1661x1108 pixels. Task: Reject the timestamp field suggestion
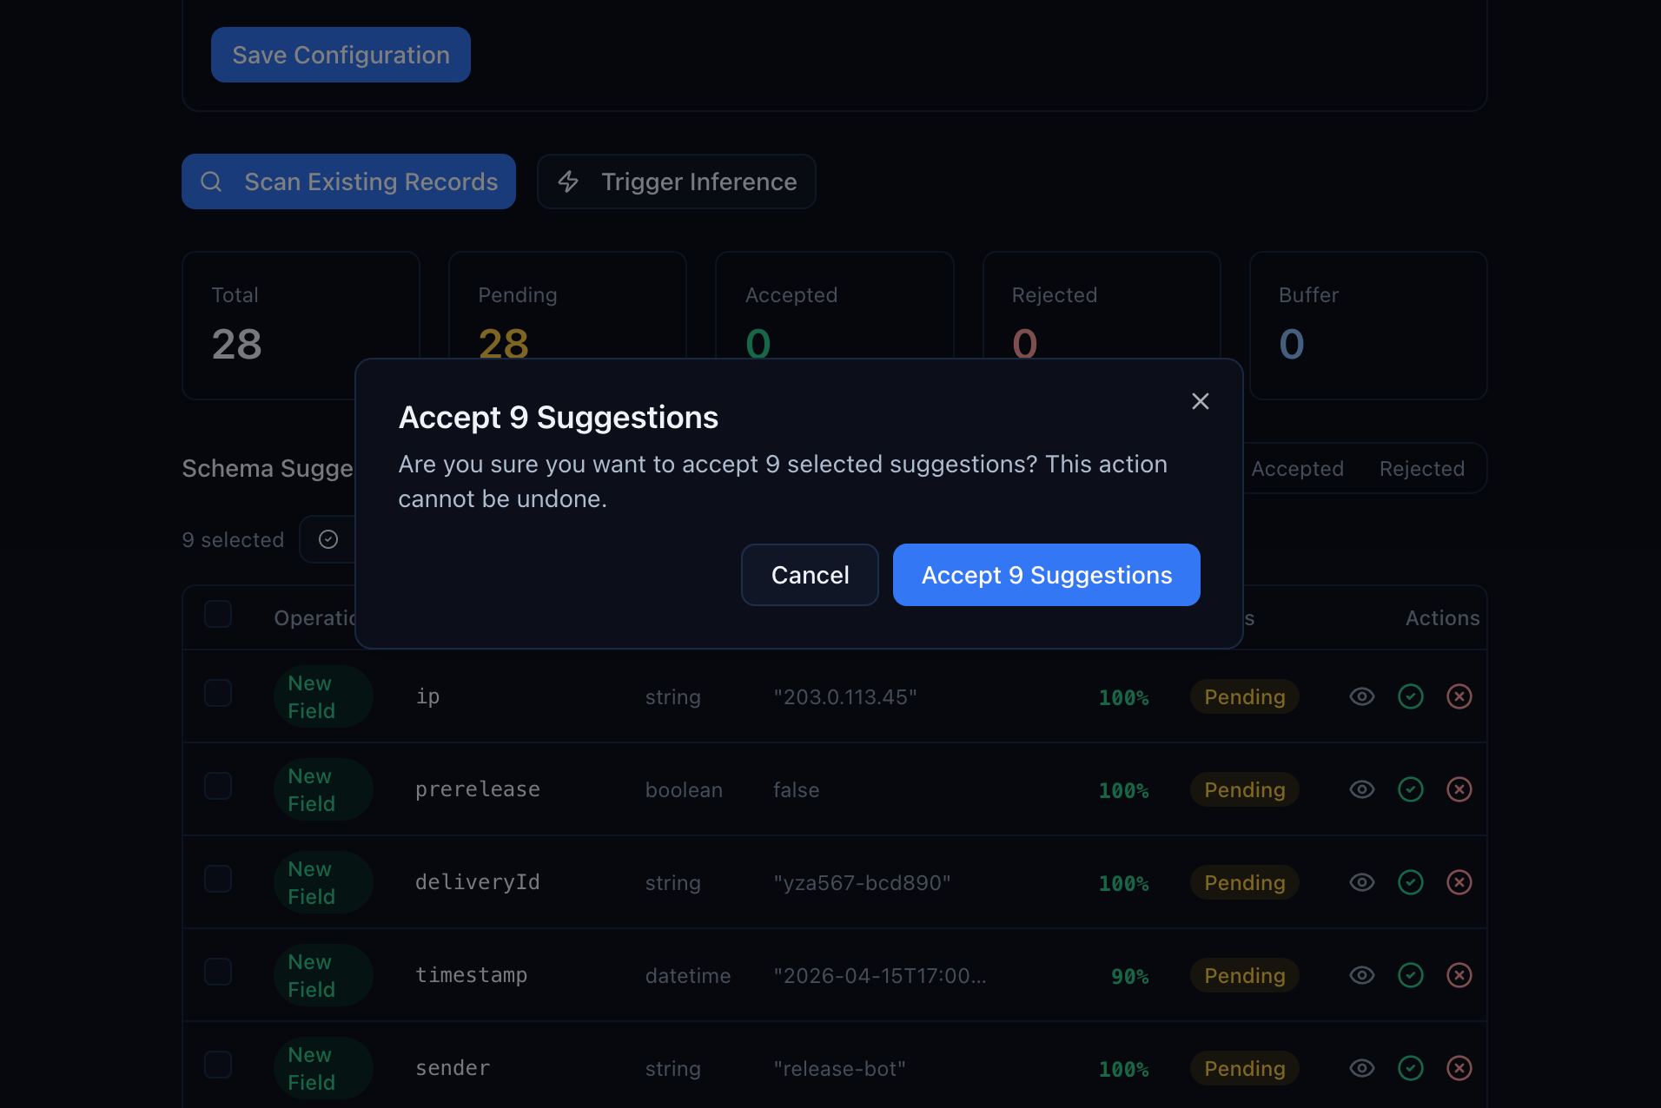point(1459,975)
